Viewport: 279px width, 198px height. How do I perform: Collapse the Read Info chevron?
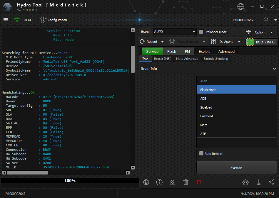point(274,69)
